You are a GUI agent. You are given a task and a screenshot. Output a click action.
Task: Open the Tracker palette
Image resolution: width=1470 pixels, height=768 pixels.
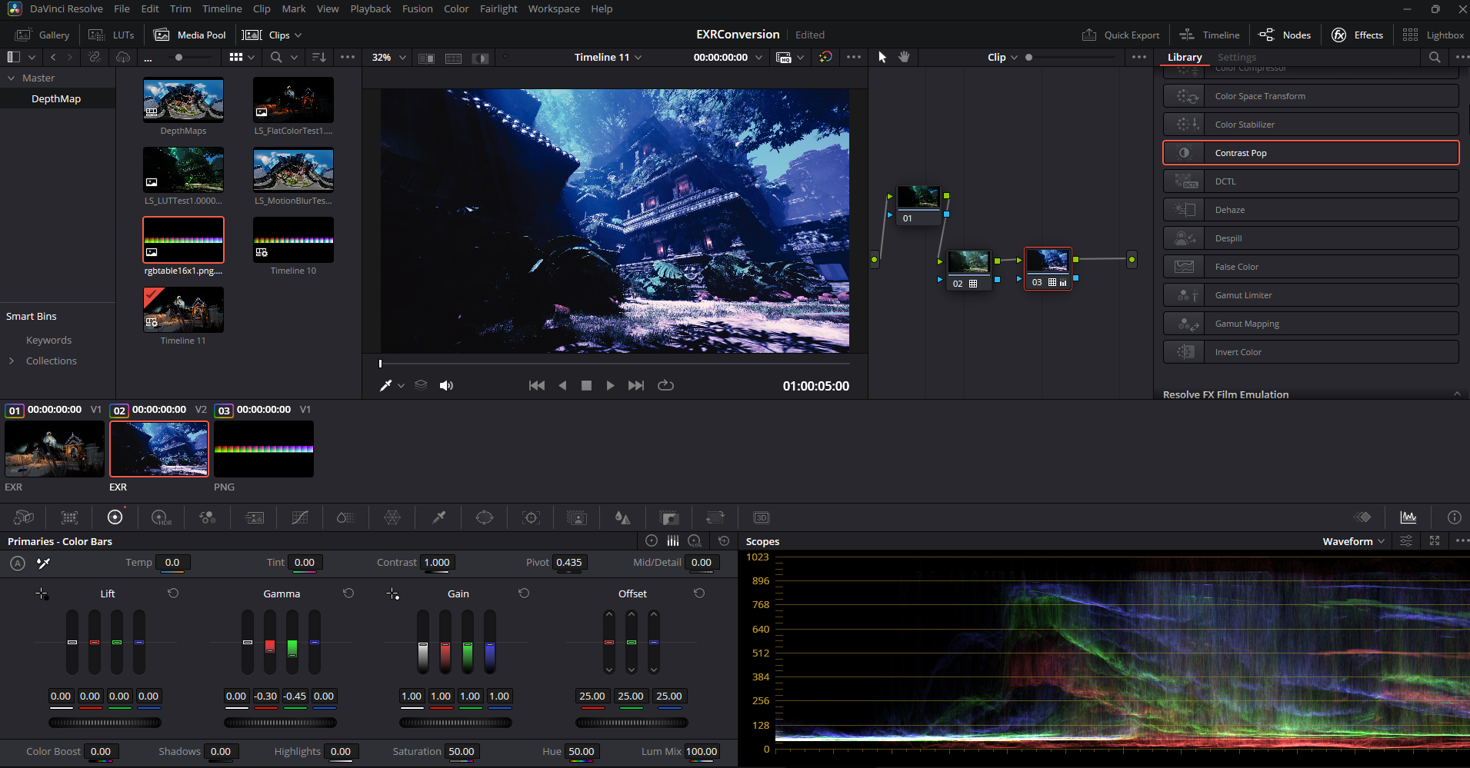click(531, 517)
